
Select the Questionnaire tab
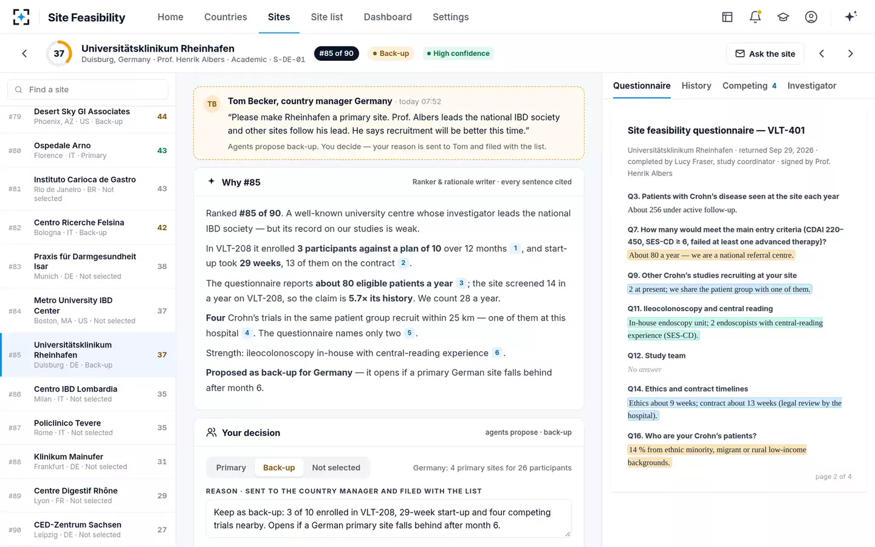[x=642, y=86]
